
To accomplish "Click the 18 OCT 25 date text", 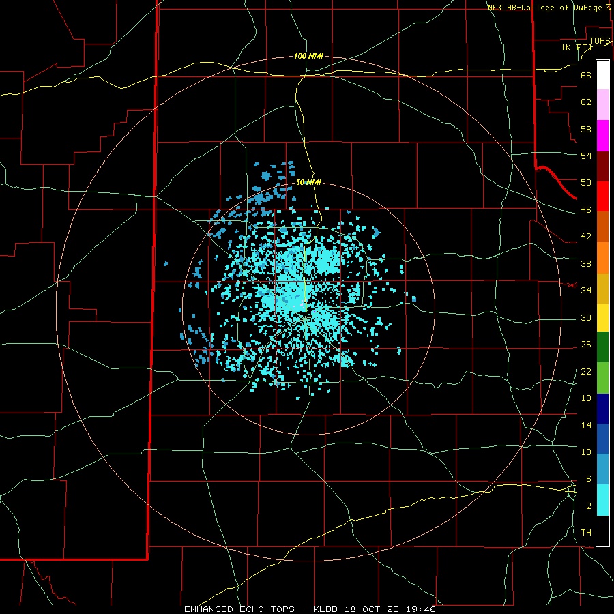I will [x=372, y=609].
